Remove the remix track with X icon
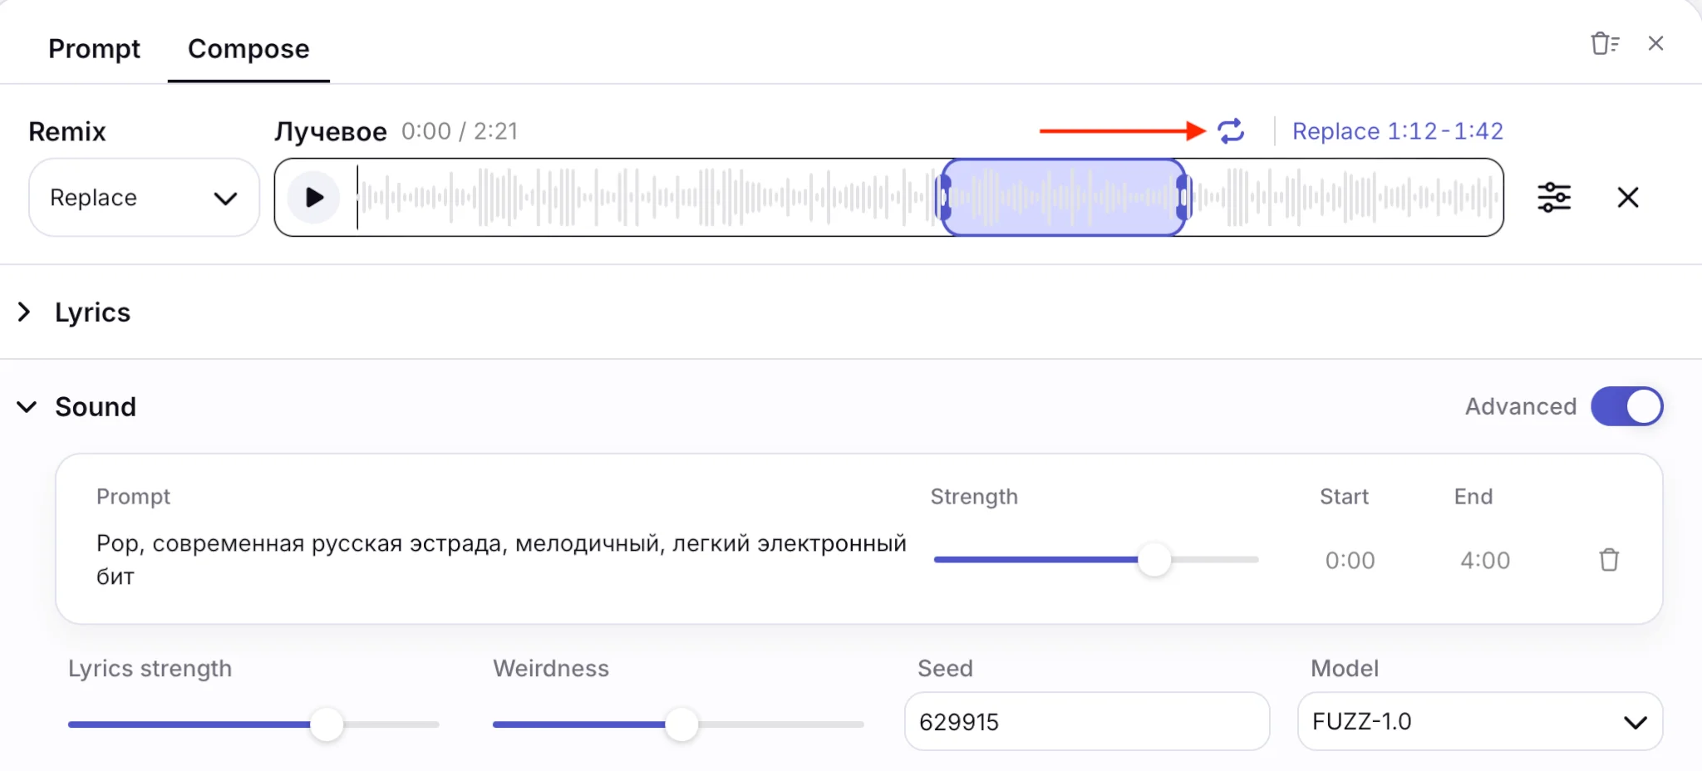Image resolution: width=1702 pixels, height=771 pixels. pos(1628,198)
